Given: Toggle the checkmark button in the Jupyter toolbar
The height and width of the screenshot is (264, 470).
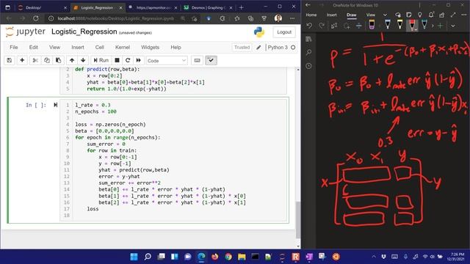Looking at the screenshot, I should pyautogui.click(x=211, y=60).
